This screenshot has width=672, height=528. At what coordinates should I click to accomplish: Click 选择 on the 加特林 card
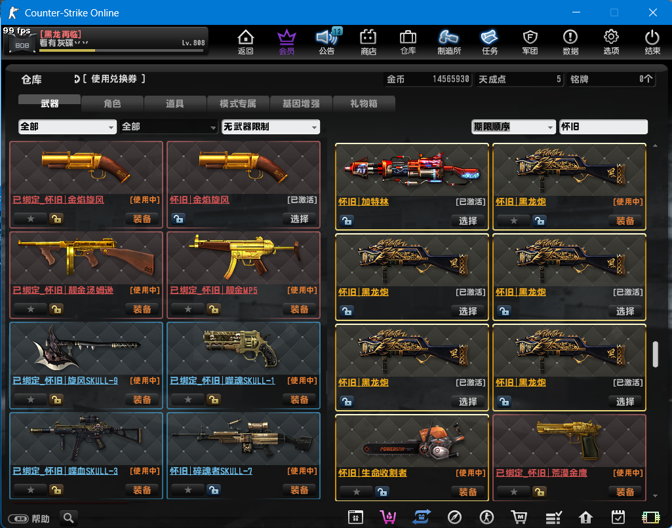coord(467,221)
